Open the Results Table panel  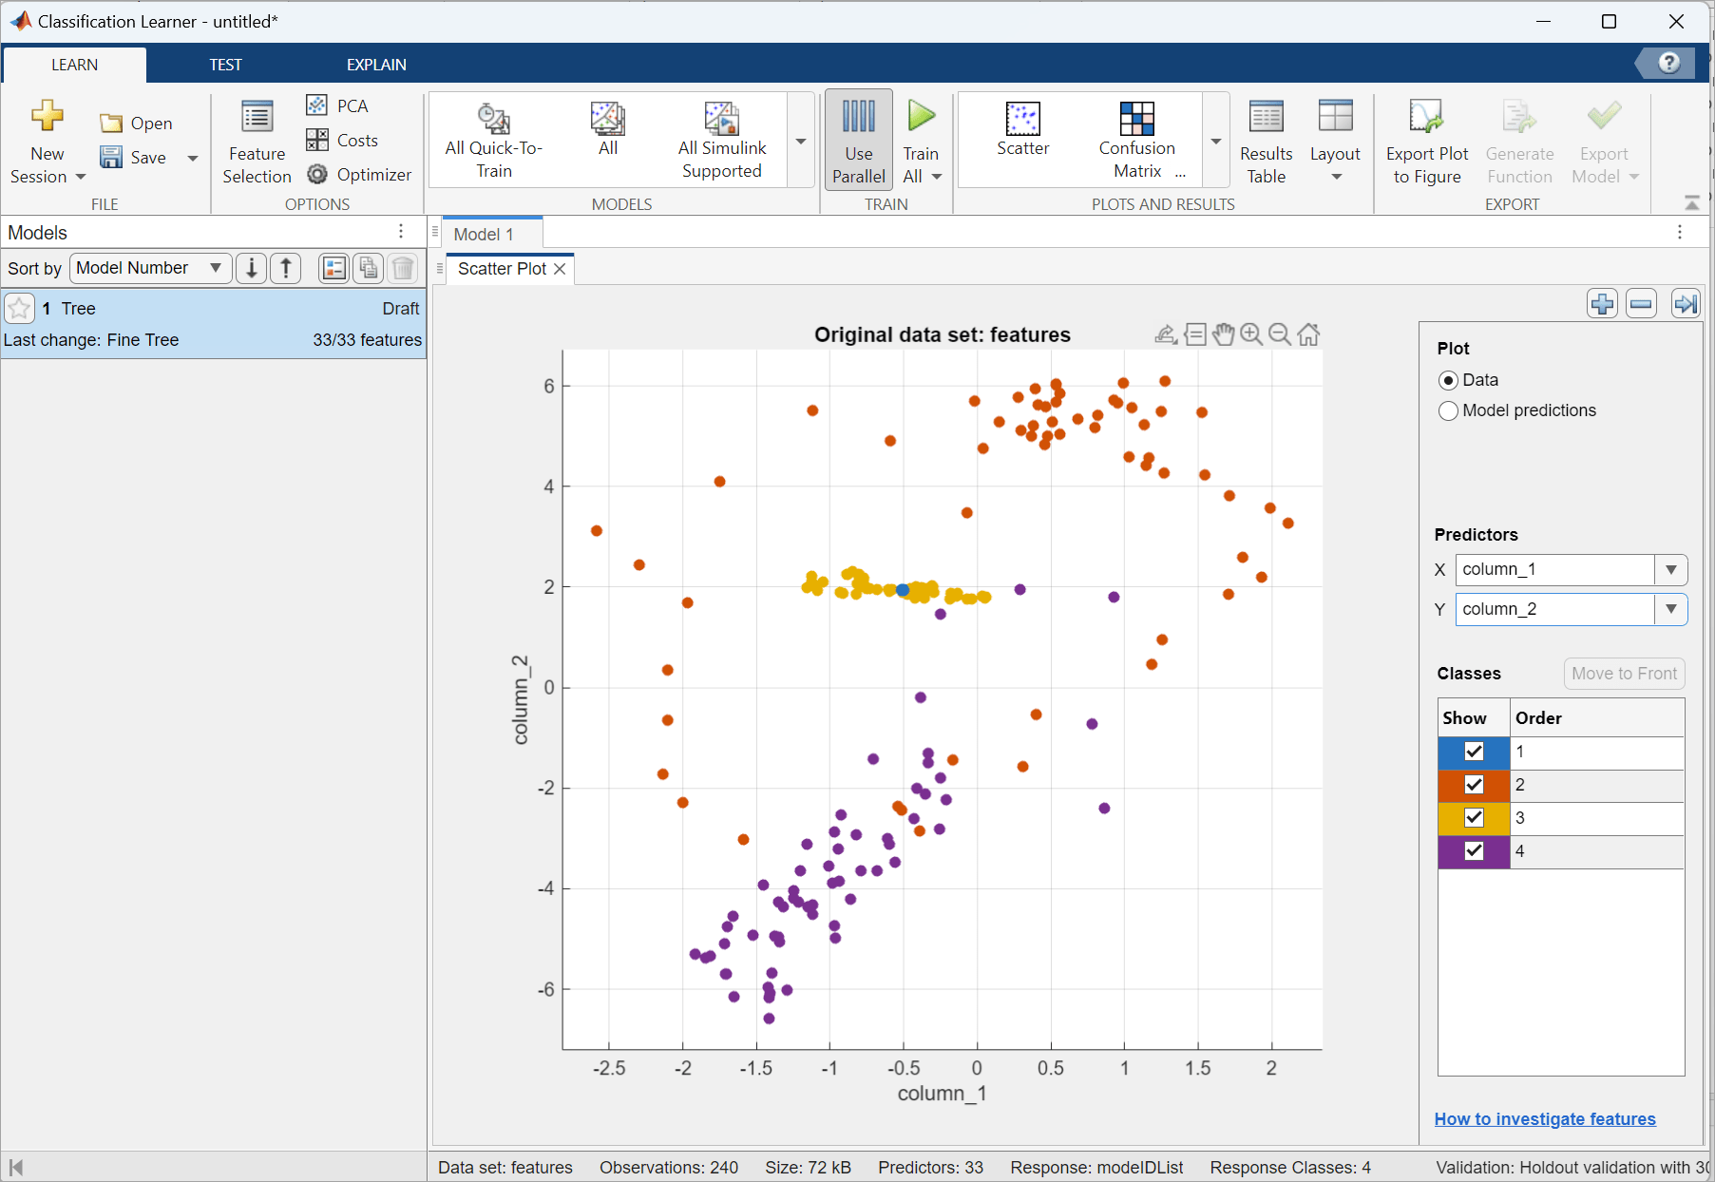pyautogui.click(x=1267, y=139)
